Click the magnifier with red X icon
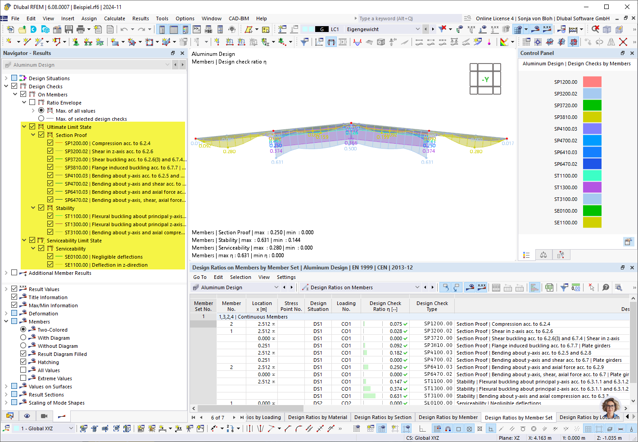 click(x=595, y=29)
